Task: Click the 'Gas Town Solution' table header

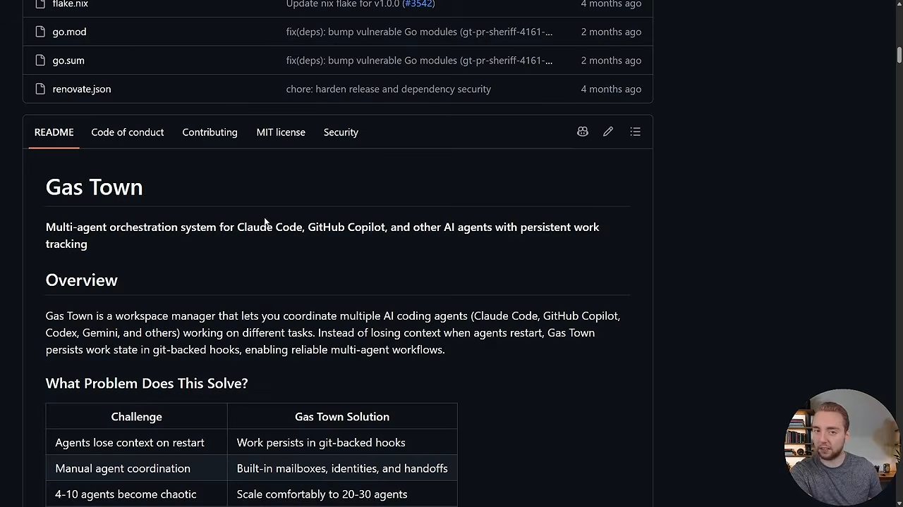Action: point(342,416)
